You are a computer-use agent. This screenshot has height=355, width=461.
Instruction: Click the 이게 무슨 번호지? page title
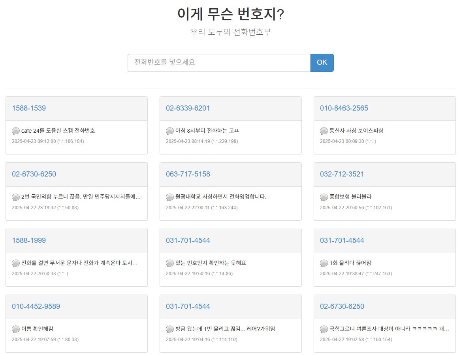[231, 14]
